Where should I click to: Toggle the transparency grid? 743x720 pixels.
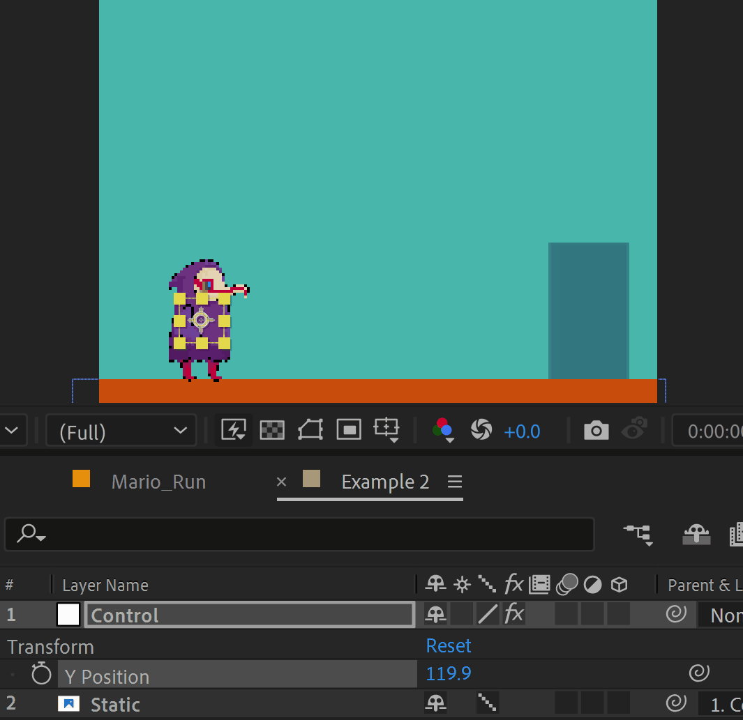coord(272,430)
